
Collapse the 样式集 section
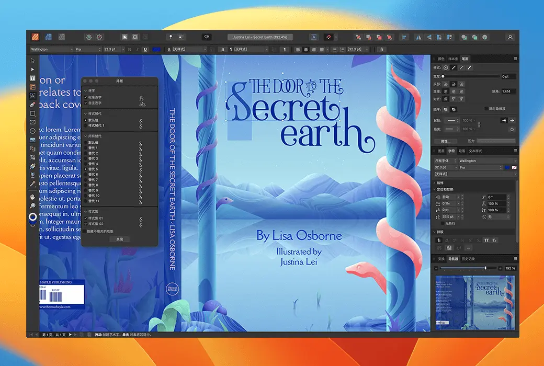click(86, 211)
